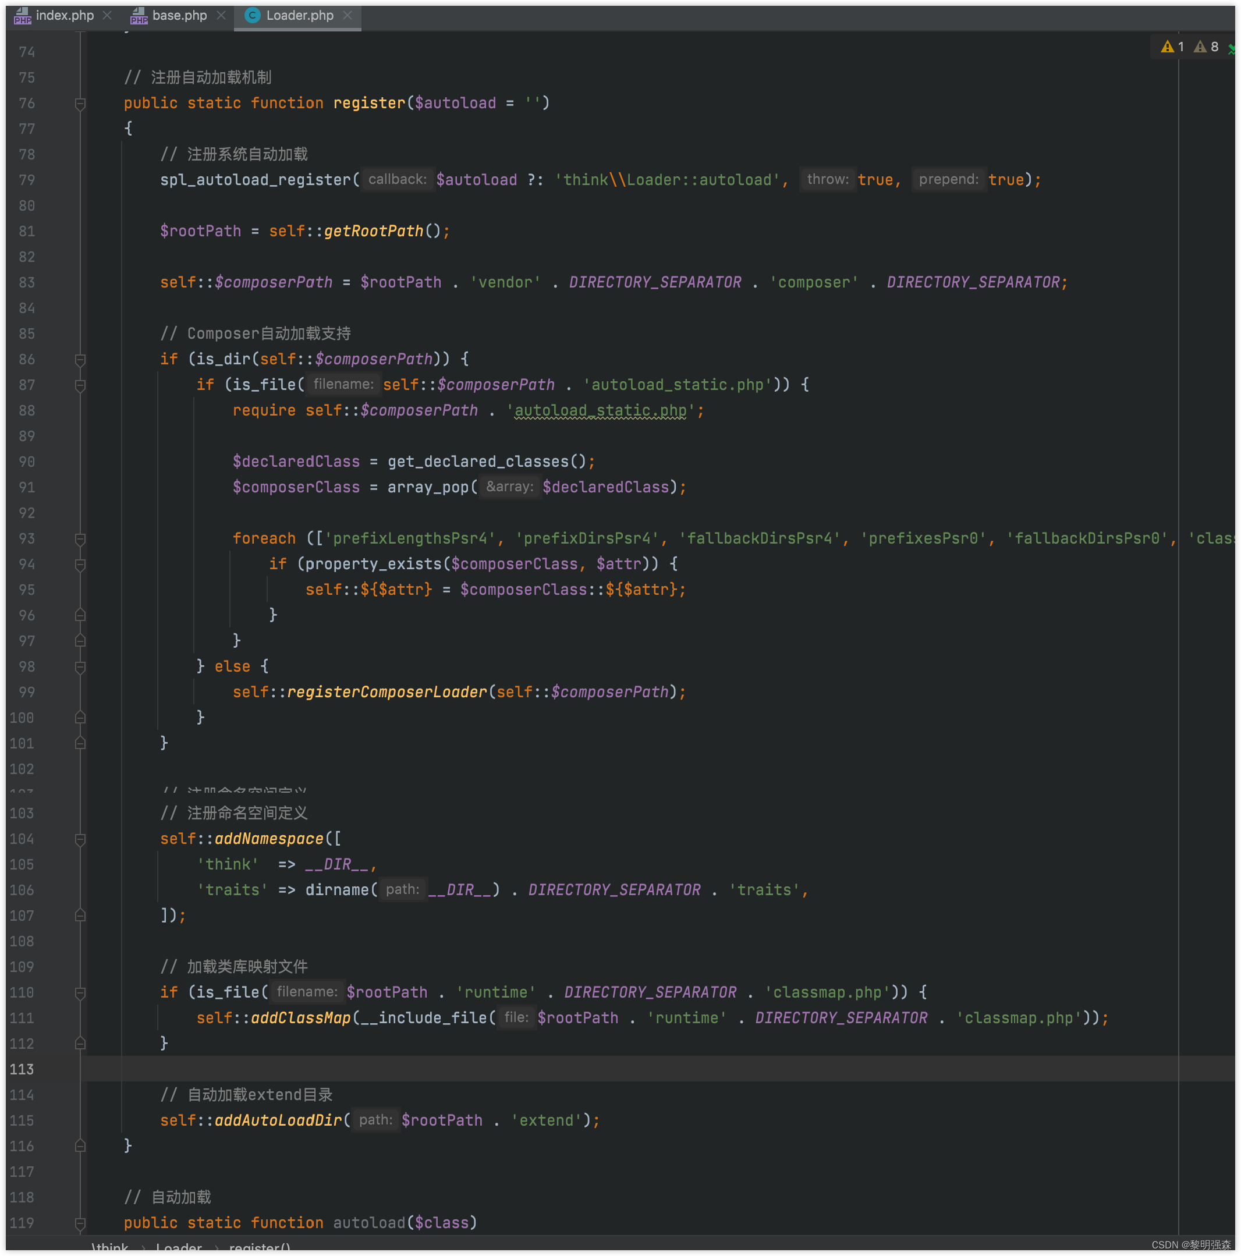Close the index.php tab
Viewport: 1241px width, 1256px height.
(107, 15)
